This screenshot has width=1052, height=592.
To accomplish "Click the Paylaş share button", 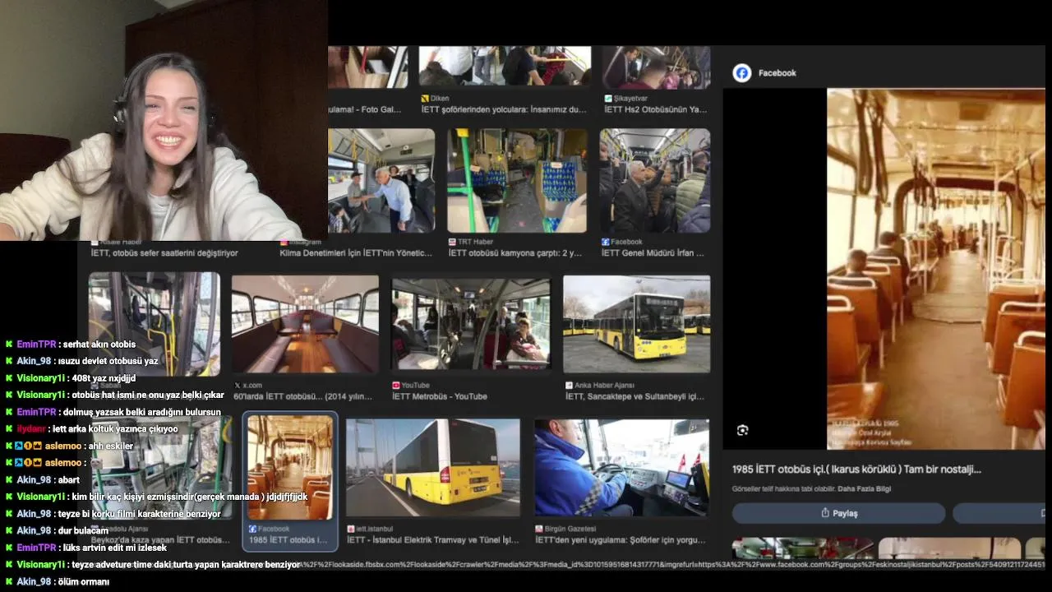I will tap(838, 513).
